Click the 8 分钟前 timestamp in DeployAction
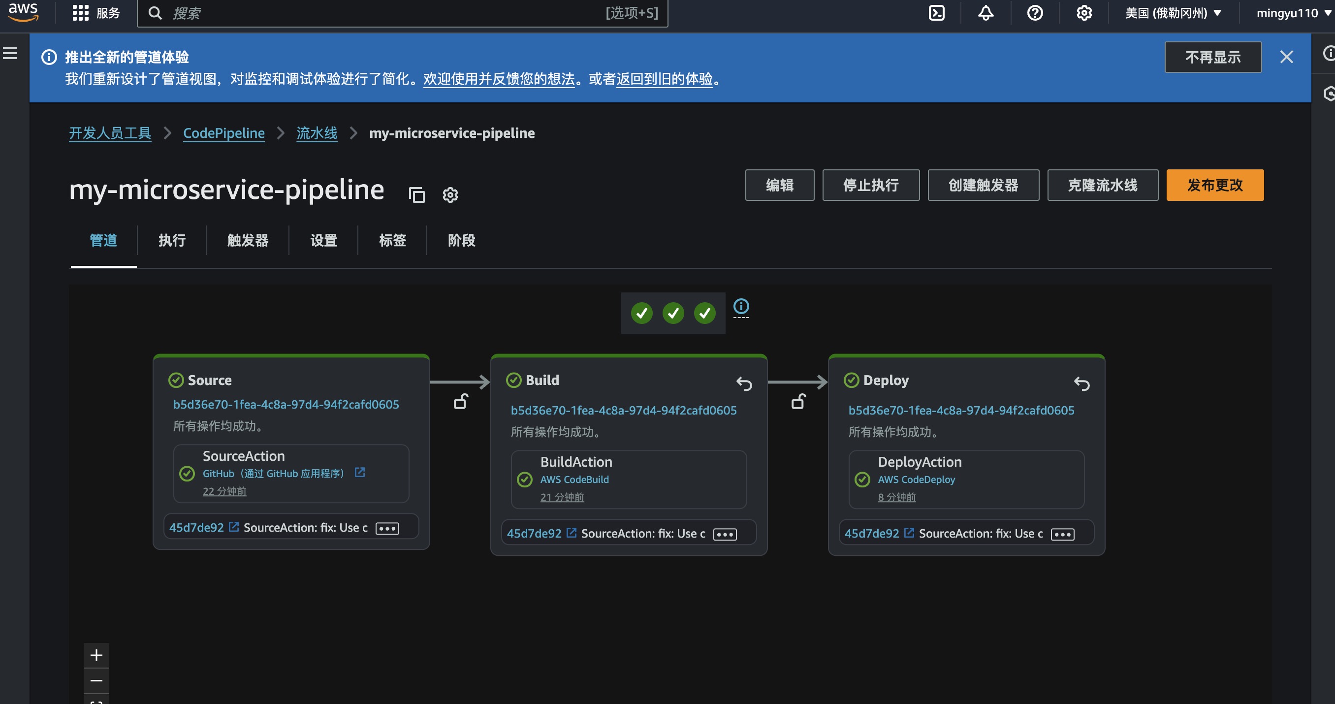Image resolution: width=1335 pixels, height=704 pixels. 896,497
